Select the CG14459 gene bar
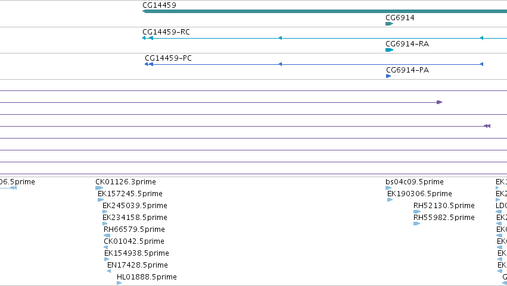Screen dimensions: 507x286 325,11
